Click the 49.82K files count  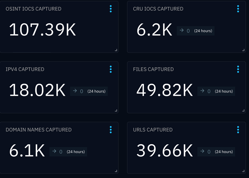164,91
